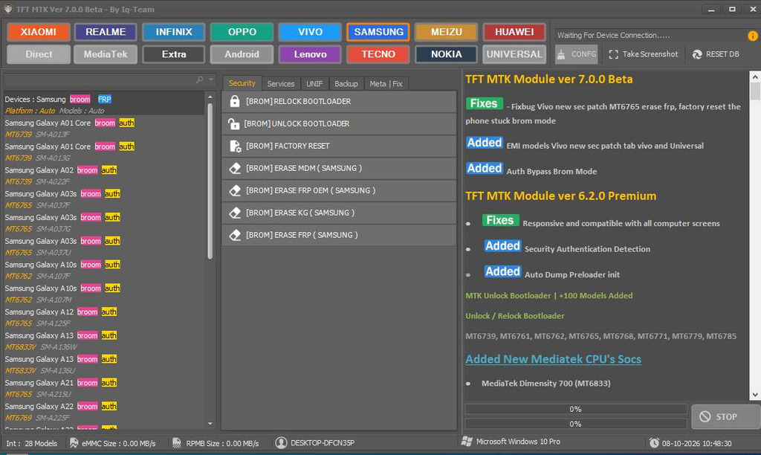Select Samsung Galaxy A21 in device list
The image size is (761, 455).
(x=106, y=389)
